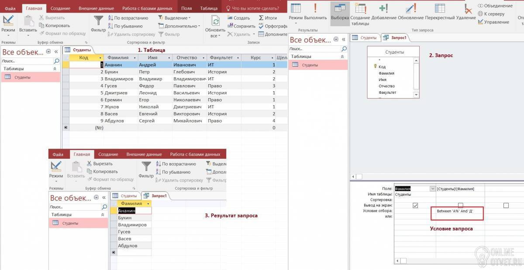This screenshot has height=270, width=524.
Task: Select the Обновление query icon
Action: click(410, 8)
